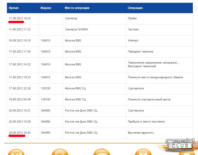Select the "Операция" column header
The width and height of the screenshot is (198, 155).
click(x=135, y=8)
